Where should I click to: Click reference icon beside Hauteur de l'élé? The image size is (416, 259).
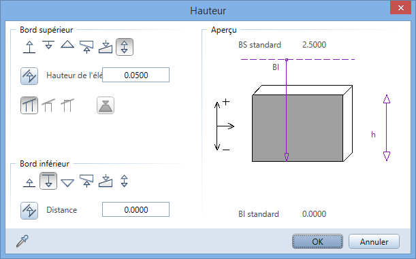29,76
